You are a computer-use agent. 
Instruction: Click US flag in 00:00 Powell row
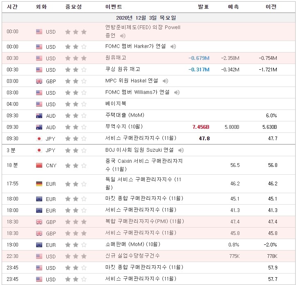tap(39, 32)
